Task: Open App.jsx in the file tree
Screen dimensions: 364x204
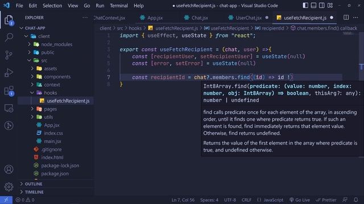Action: point(52,125)
